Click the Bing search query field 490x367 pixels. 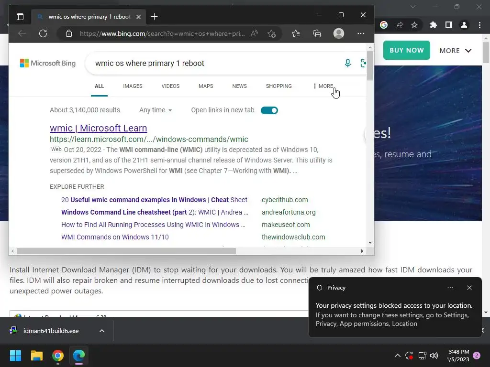coord(216,64)
